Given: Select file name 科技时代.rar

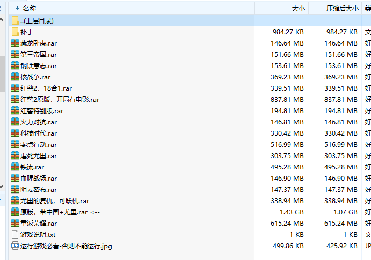Looking at the screenshot, I should click(39, 133).
